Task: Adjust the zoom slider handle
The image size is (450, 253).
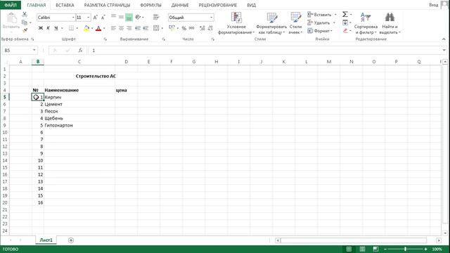Action: (405, 249)
